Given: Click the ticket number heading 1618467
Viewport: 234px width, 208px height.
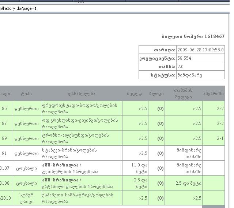Looking at the screenshot, I should [x=193, y=36].
